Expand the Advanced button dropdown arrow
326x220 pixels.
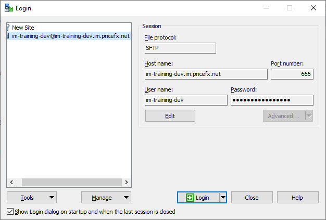(309, 116)
